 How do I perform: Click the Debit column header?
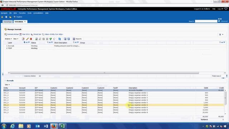pos(206,88)
